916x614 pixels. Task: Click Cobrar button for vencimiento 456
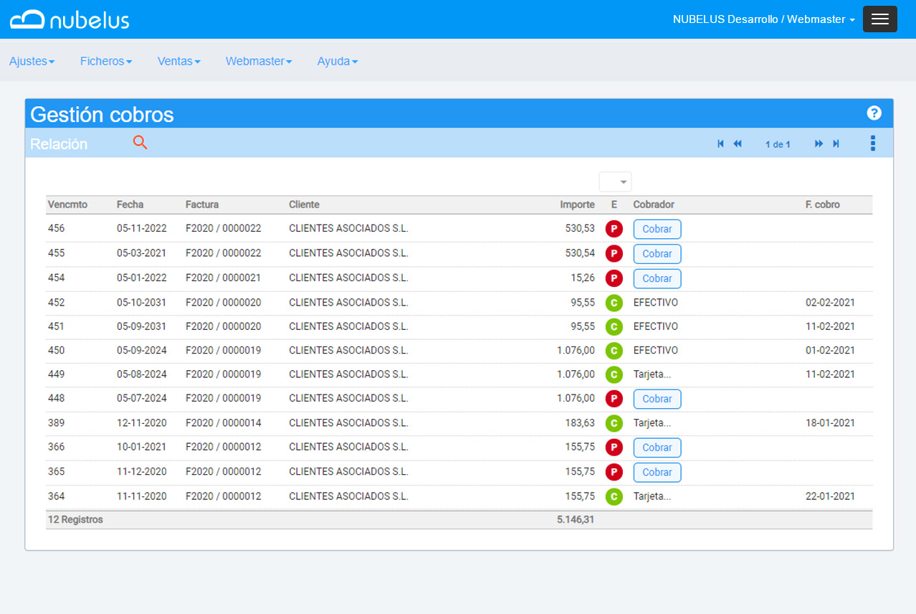(x=657, y=229)
